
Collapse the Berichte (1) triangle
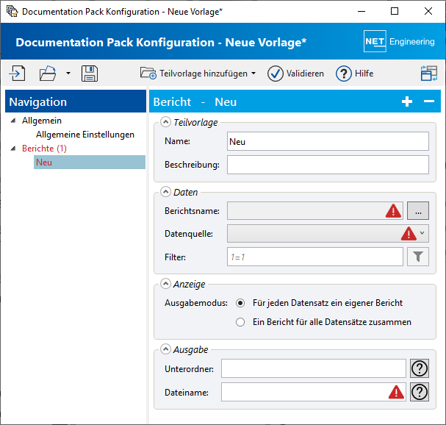(13, 149)
